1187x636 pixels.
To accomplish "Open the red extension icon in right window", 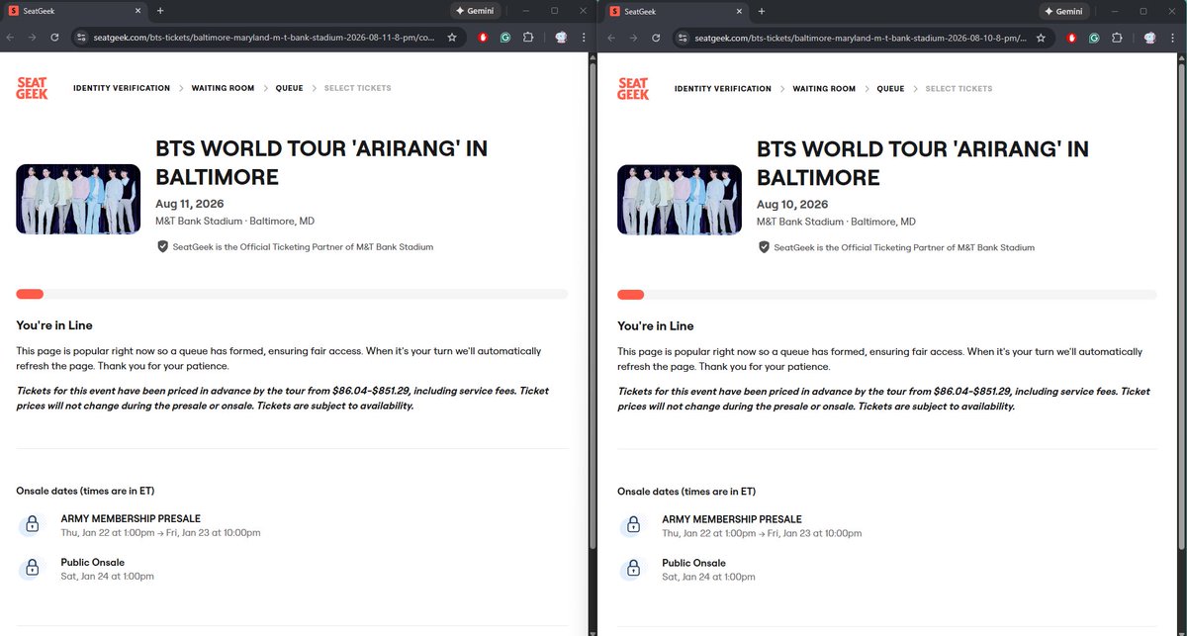I will (x=1073, y=38).
